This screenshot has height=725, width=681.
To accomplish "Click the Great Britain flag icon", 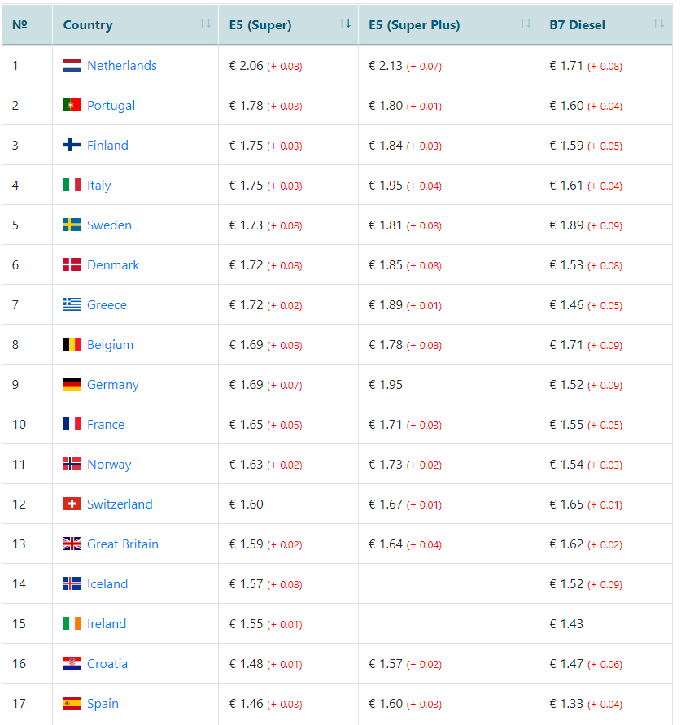I will click(72, 544).
